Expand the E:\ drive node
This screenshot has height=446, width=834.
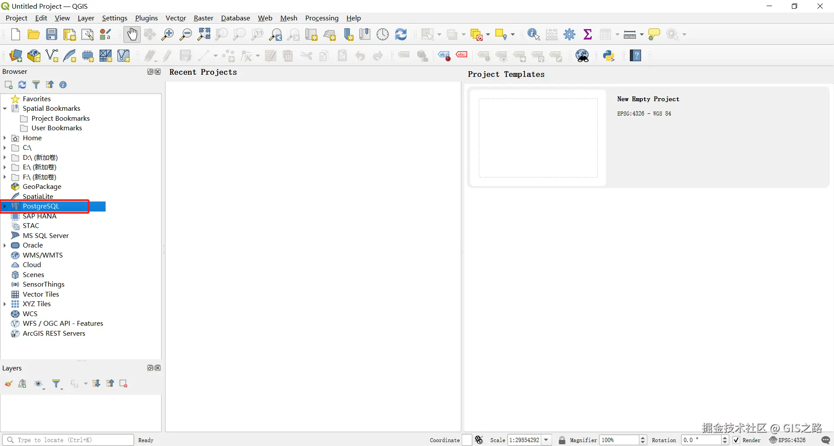coord(4,167)
